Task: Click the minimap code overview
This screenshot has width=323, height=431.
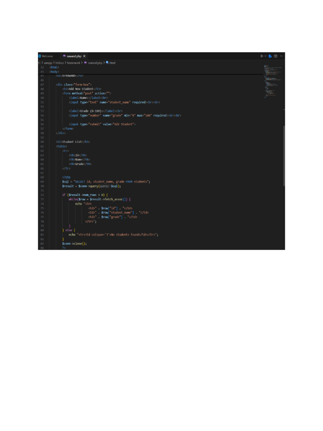Action: click(x=273, y=81)
